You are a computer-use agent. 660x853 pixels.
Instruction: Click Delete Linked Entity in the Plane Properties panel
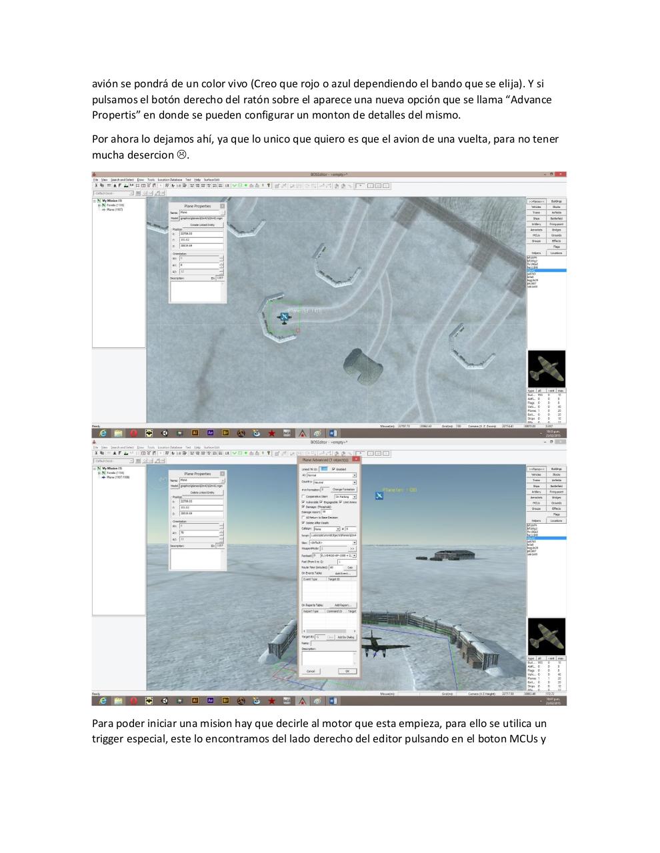[203, 492]
